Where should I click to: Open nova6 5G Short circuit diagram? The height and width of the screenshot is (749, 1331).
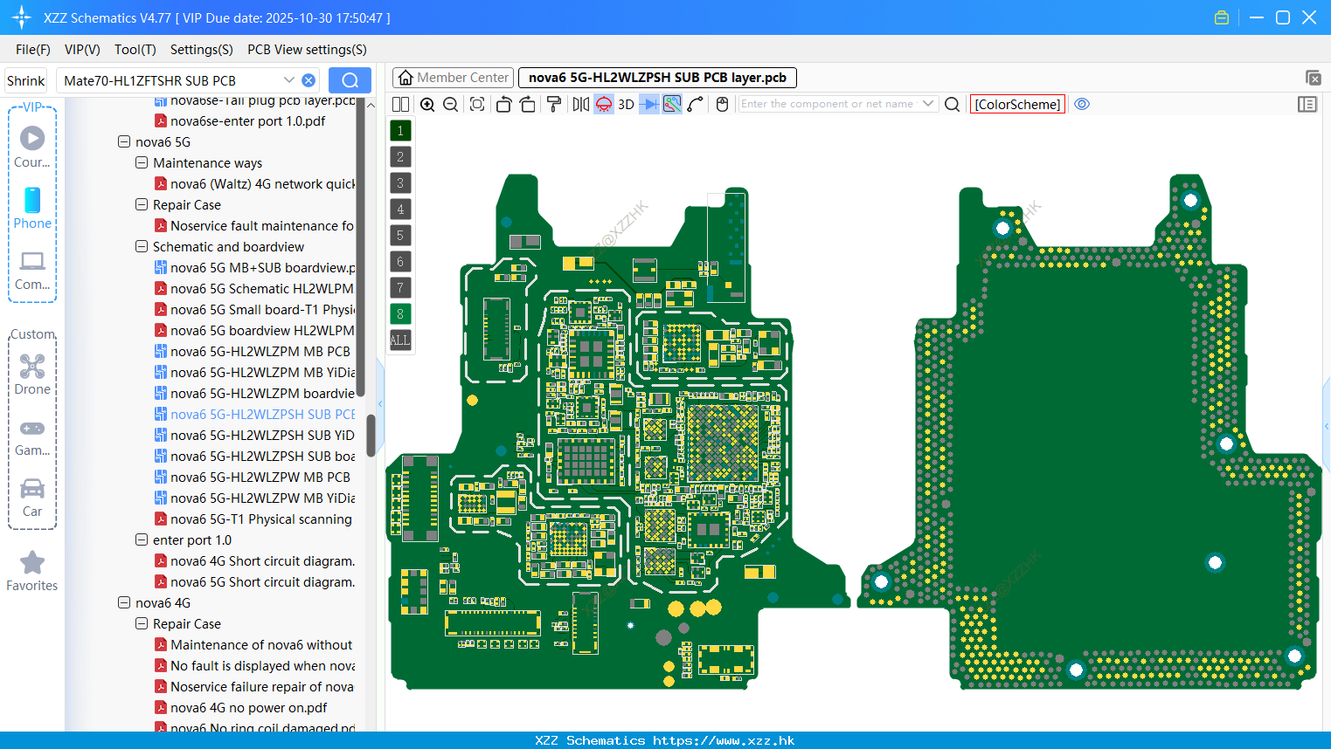pyautogui.click(x=254, y=581)
